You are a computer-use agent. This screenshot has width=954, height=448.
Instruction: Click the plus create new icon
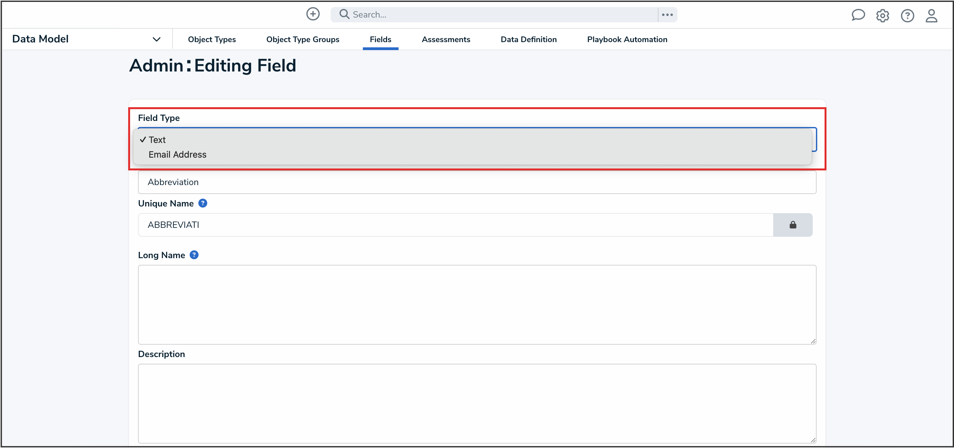click(312, 14)
